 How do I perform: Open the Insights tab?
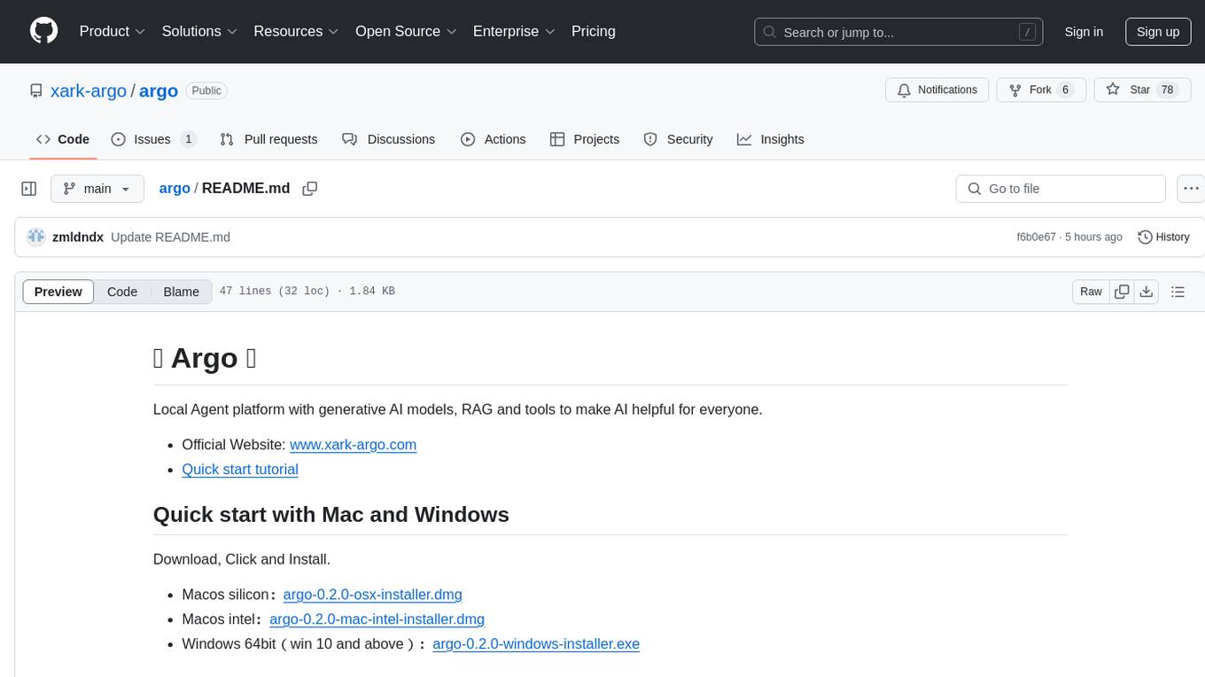(771, 139)
